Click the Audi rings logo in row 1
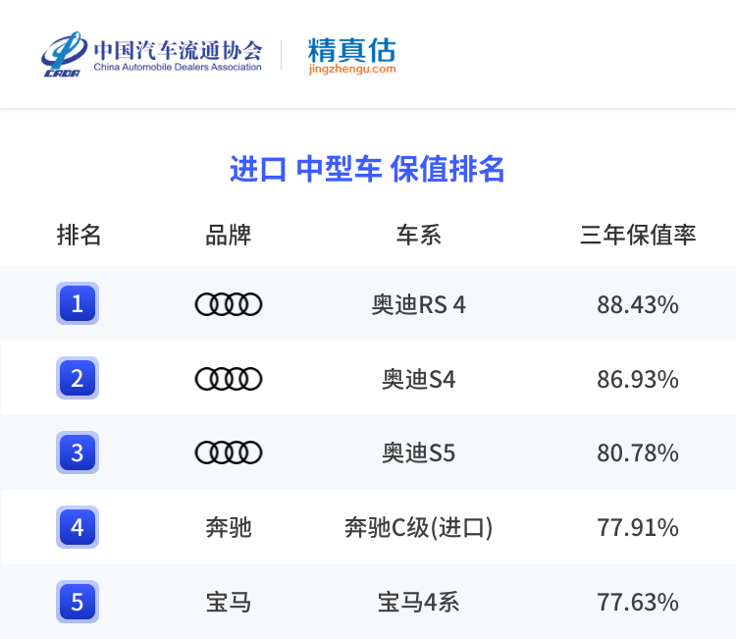736x639 pixels. coord(229,304)
